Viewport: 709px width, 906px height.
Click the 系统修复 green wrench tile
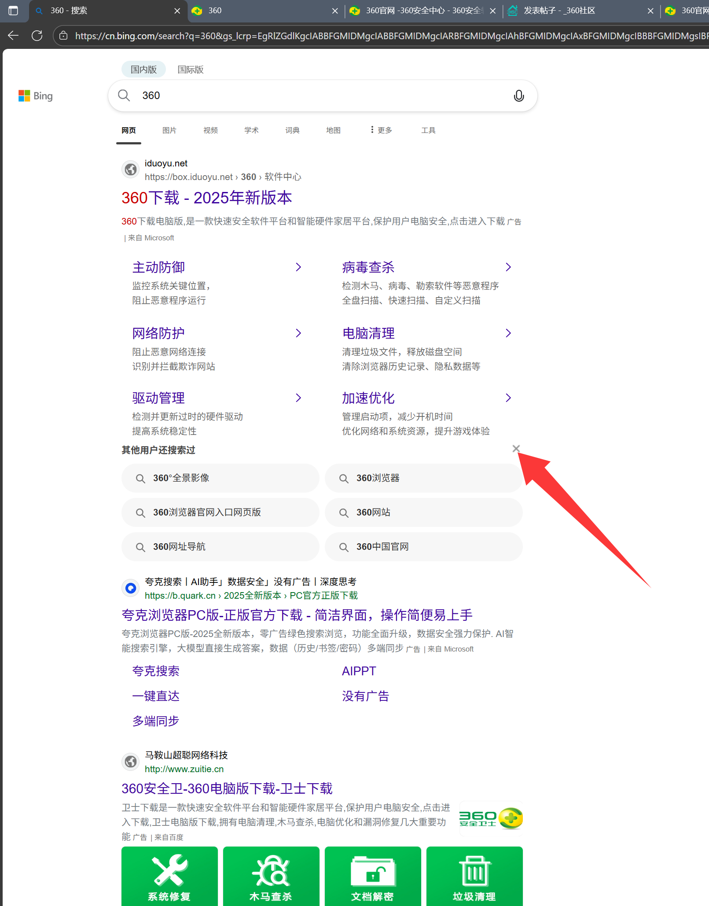pos(169,876)
